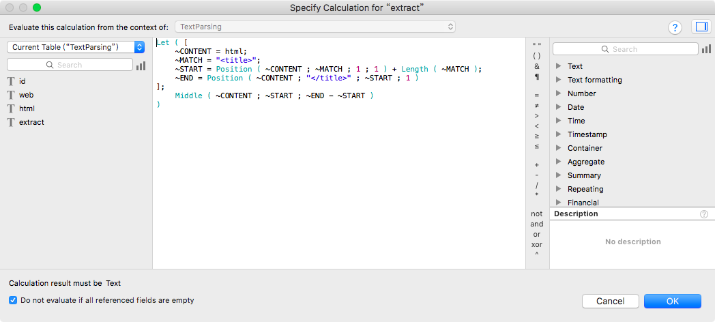Click the Description help question icon

point(704,214)
